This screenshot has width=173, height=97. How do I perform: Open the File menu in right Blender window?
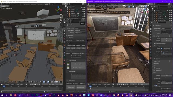[x=91, y=4]
